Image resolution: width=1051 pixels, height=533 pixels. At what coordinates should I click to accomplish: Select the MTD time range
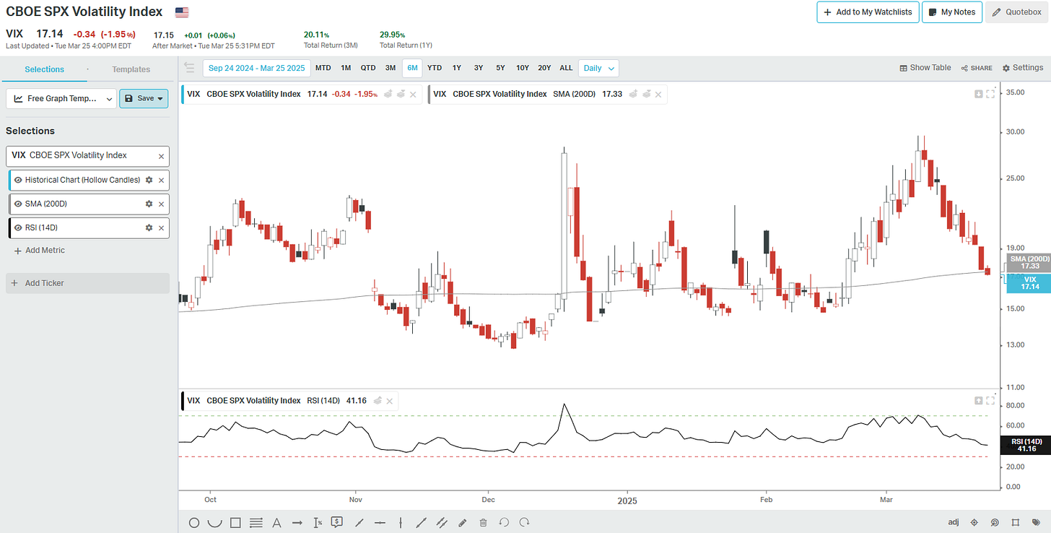(x=323, y=68)
